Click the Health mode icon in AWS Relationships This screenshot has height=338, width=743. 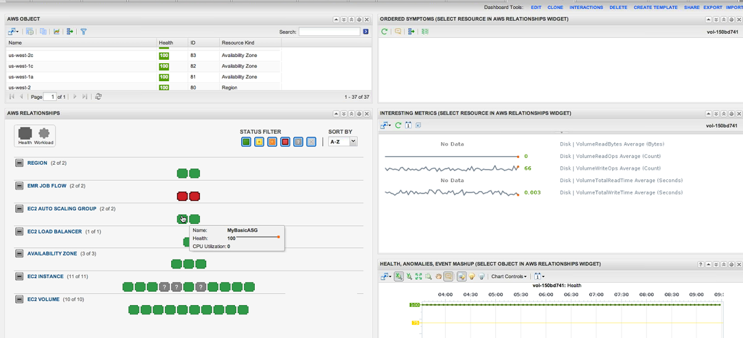coord(25,135)
